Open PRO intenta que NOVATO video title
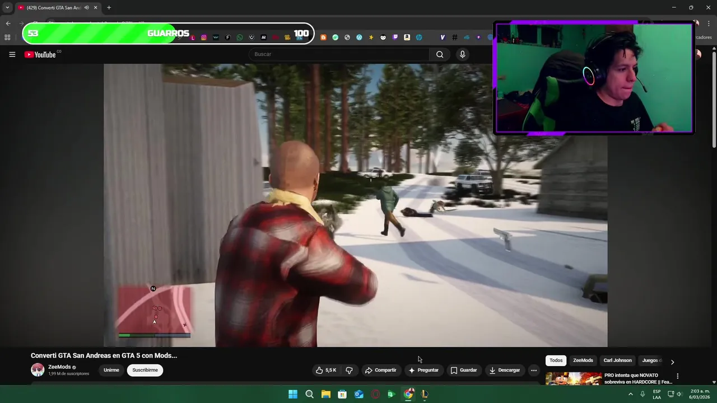This screenshot has height=403, width=717. (x=637, y=378)
